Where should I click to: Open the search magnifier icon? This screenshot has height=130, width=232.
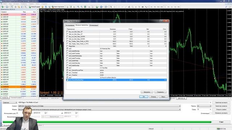(x=226, y=7)
